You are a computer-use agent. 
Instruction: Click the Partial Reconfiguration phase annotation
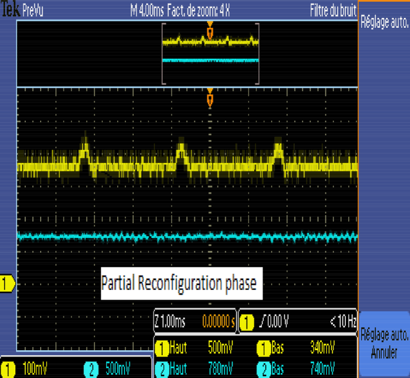(x=179, y=283)
